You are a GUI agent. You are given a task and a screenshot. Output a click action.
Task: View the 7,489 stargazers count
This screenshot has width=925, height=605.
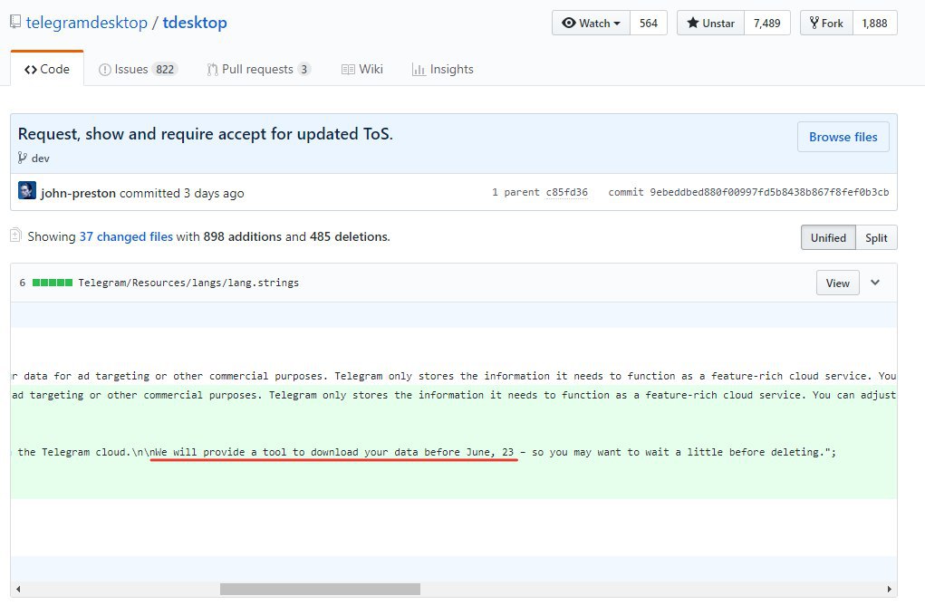(x=766, y=23)
